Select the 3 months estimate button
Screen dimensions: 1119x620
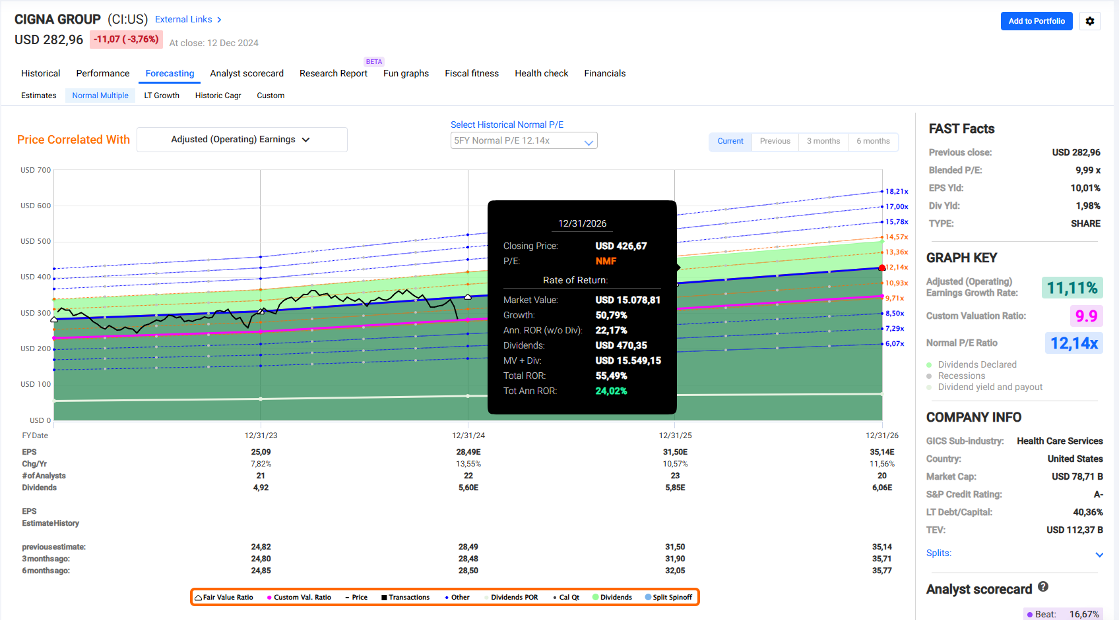pyautogui.click(x=823, y=141)
